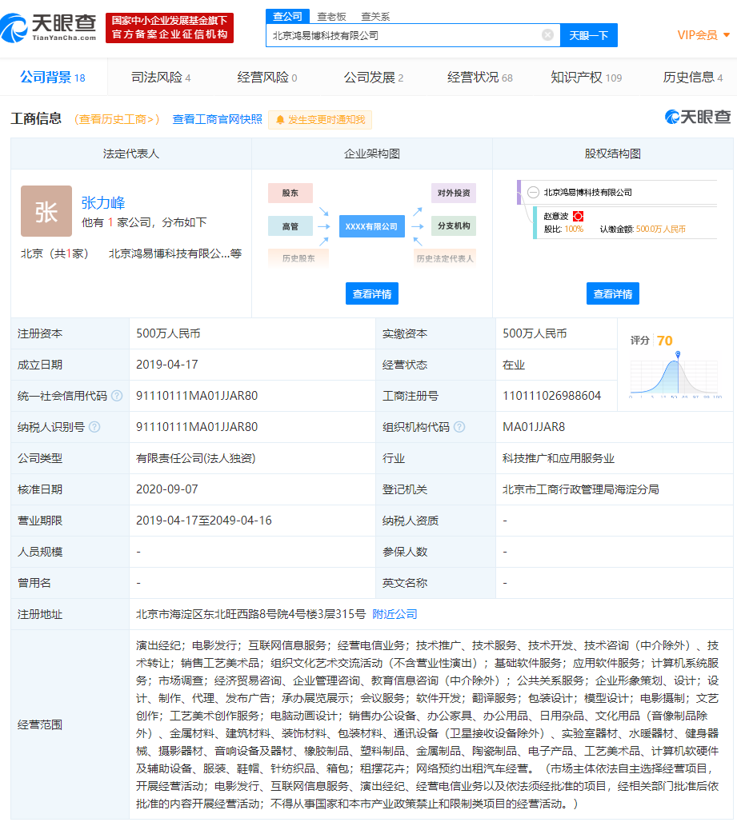737x822 pixels.
Task: Click the bell icon for change notifications
Action: [x=280, y=120]
